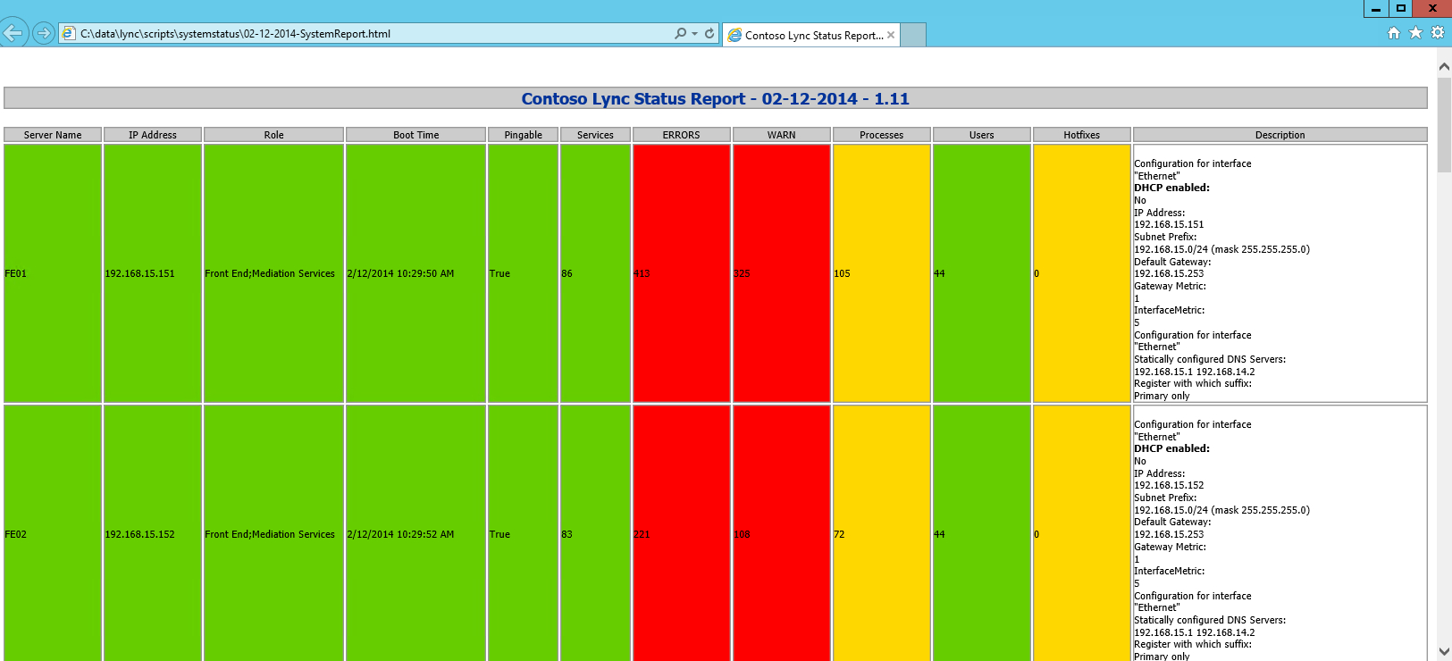Select the Contoso Lync Status Report tab
The image size is (1452, 661).
click(813, 35)
